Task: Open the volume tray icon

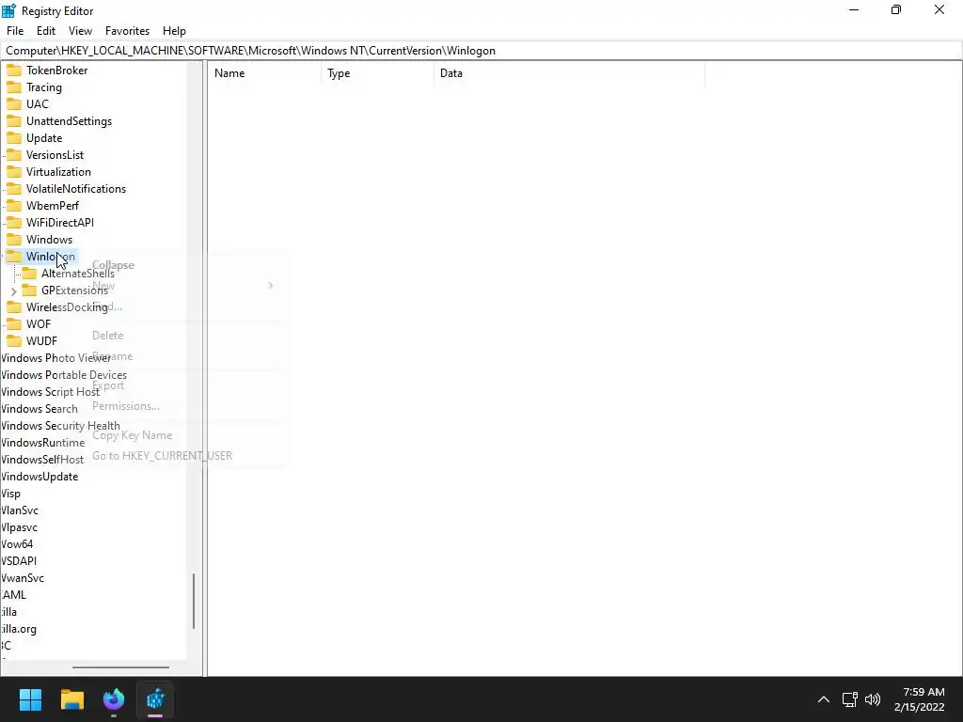Action: click(x=873, y=699)
